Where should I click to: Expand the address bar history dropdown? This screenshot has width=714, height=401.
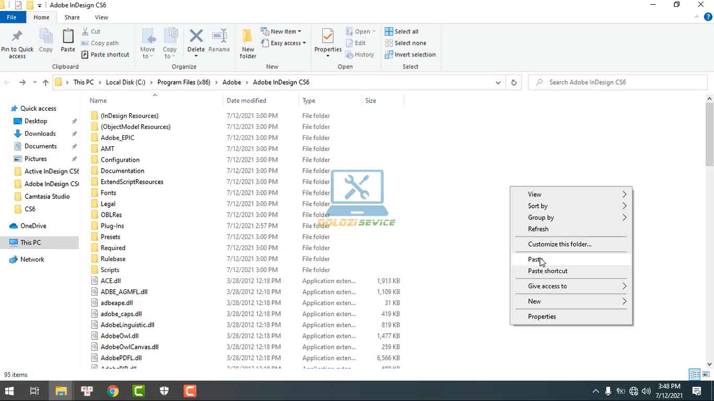click(498, 82)
